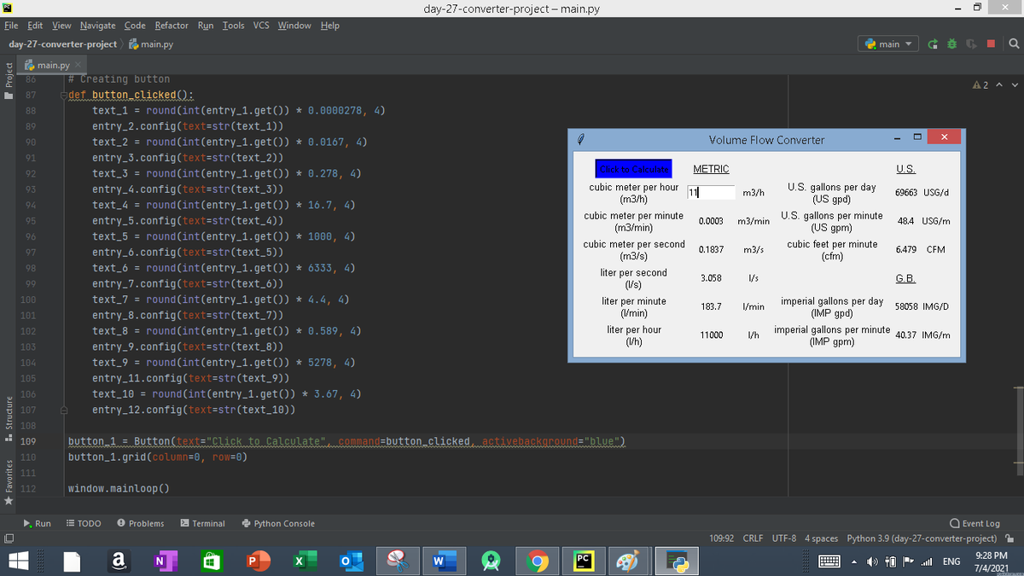Viewport: 1024px width, 576px height.
Task: Select the 69663 USG/d value
Action: click(x=906, y=193)
